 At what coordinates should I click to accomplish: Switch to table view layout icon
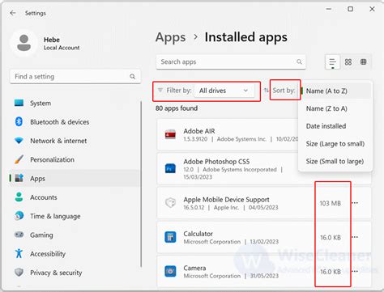364,61
